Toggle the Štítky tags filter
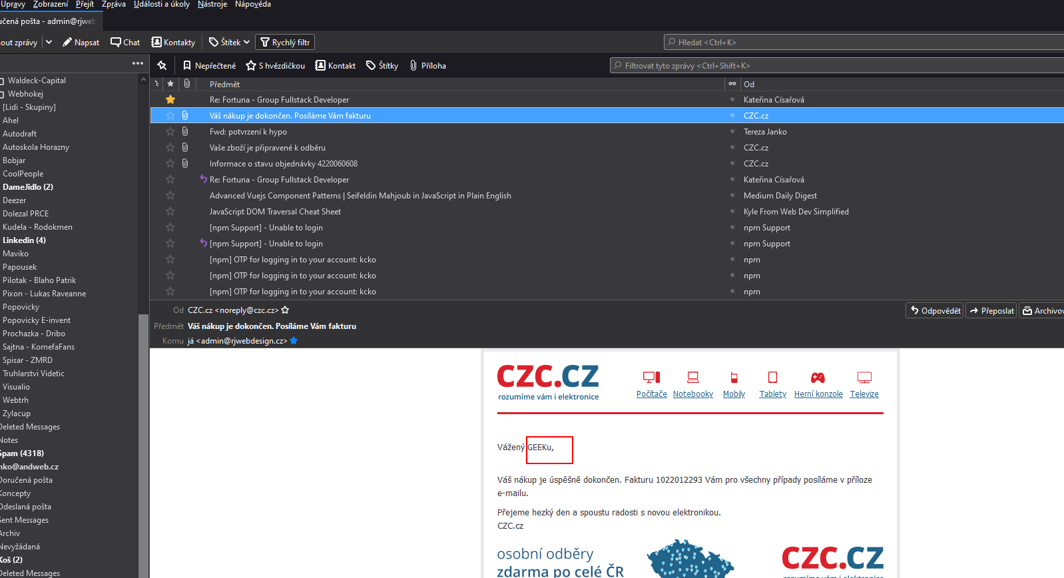Viewport: 1064px width, 578px height. pyautogui.click(x=382, y=65)
